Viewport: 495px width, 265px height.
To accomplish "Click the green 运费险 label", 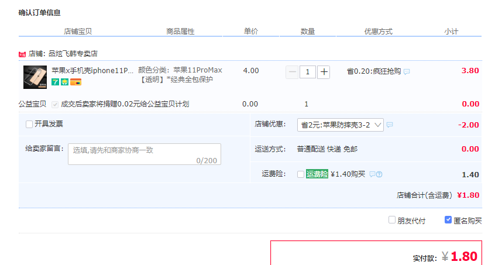I will pyautogui.click(x=317, y=174).
